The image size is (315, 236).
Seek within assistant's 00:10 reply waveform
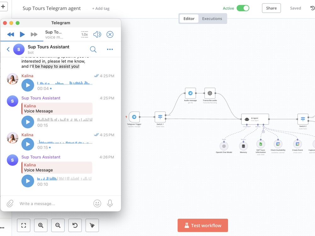pos(64,179)
